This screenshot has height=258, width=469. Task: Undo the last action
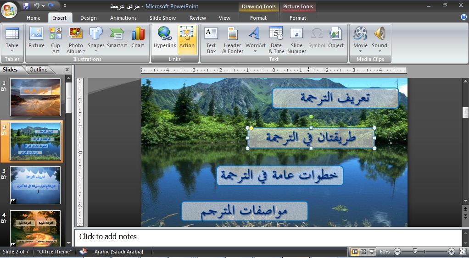tap(37, 5)
